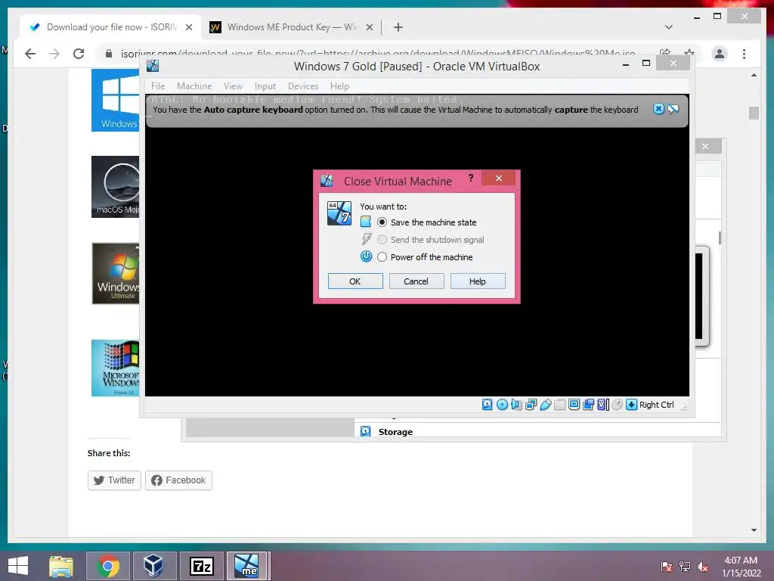
Task: Open the Chrome three-dot menu
Action: (x=744, y=54)
